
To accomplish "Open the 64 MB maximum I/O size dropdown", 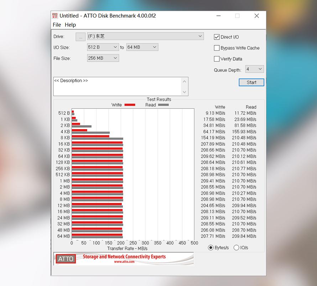I will point(154,47).
